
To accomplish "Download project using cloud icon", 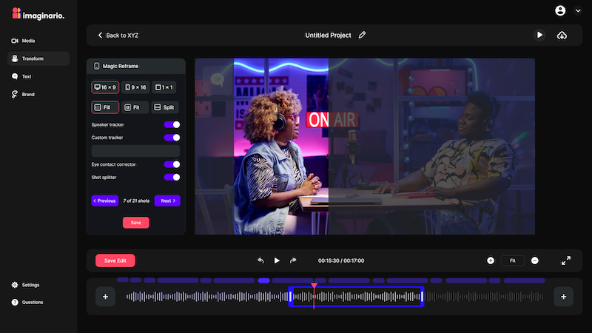I will (562, 35).
